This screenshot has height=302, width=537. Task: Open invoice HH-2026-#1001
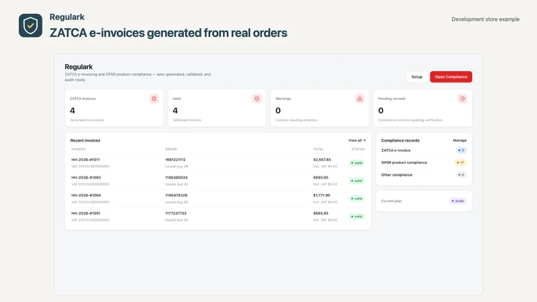tap(86, 213)
